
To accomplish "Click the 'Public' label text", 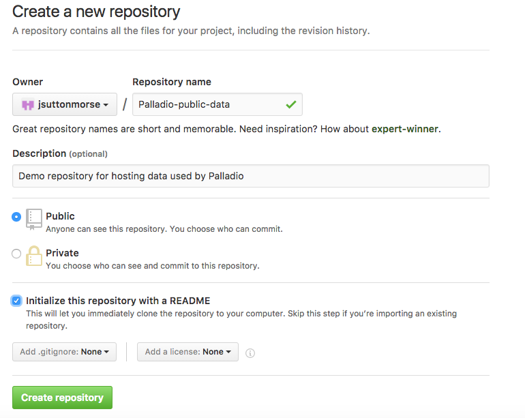I will click(x=60, y=216).
